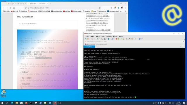The height and width of the screenshot is (105, 187).
Task: Open the GoDownloader bookmark
Action: [x=76, y=11]
